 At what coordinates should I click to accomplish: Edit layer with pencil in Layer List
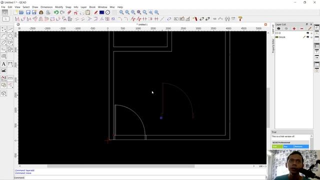tap(309, 29)
